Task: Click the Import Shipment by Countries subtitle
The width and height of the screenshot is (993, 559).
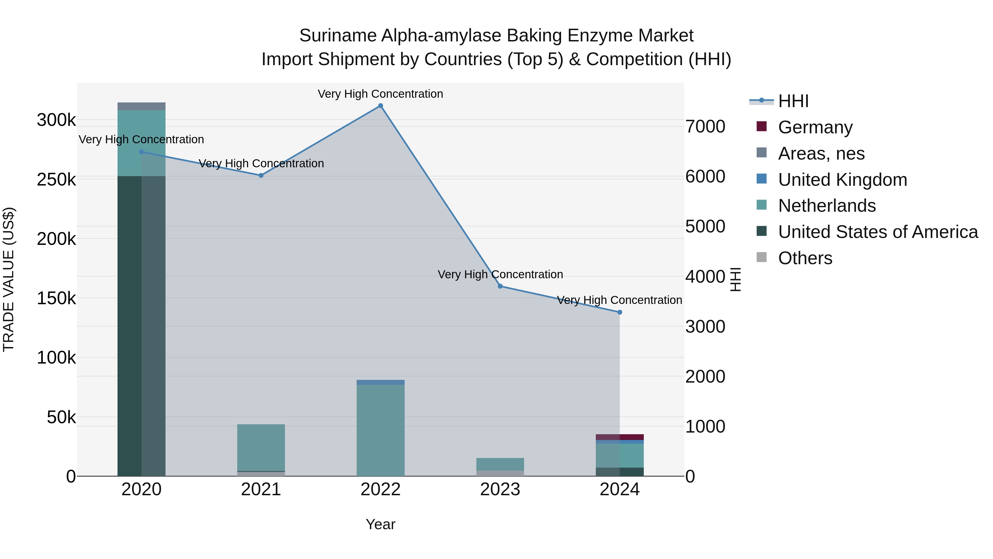Action: pyautogui.click(x=496, y=59)
